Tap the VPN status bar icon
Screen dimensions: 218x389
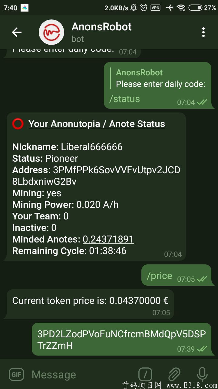pos(155,8)
